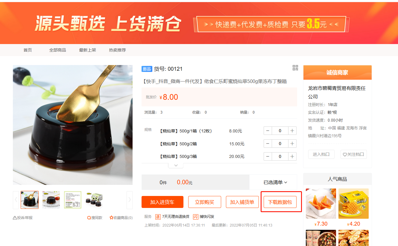Screen dimensions: 398x246
Task: Show next thumbnails with right arrow
Action: click(x=130, y=199)
